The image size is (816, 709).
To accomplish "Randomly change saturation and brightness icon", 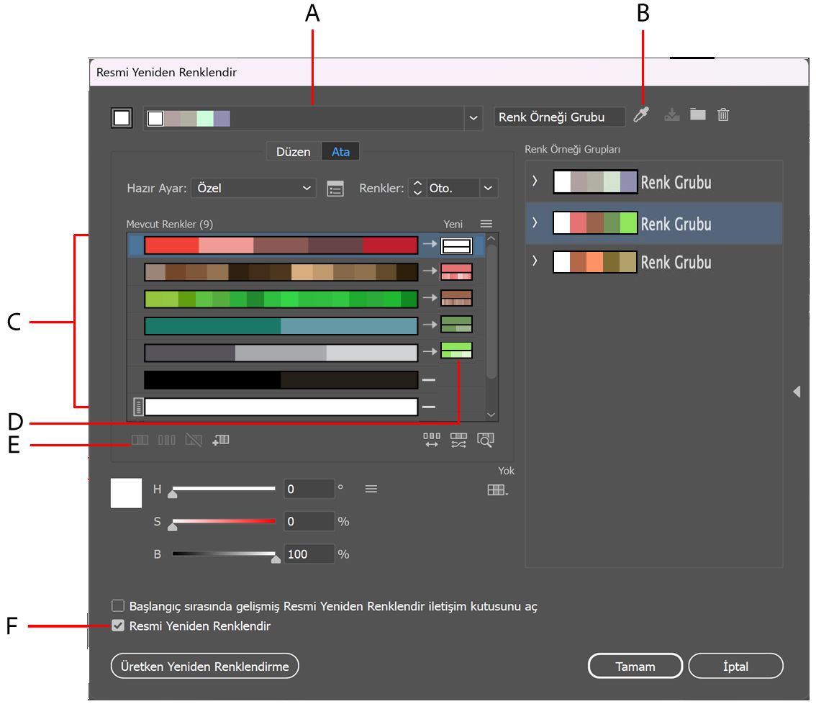I will pos(458,441).
